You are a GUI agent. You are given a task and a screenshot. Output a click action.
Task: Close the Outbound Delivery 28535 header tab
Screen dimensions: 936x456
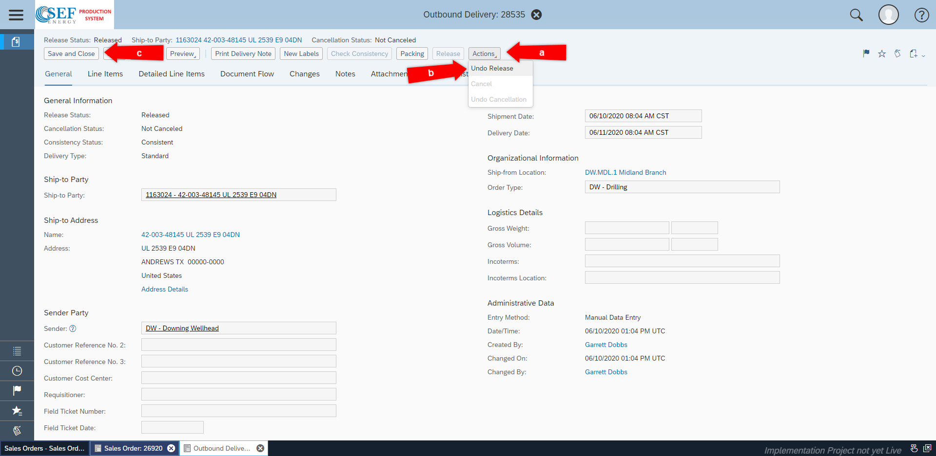(536, 15)
